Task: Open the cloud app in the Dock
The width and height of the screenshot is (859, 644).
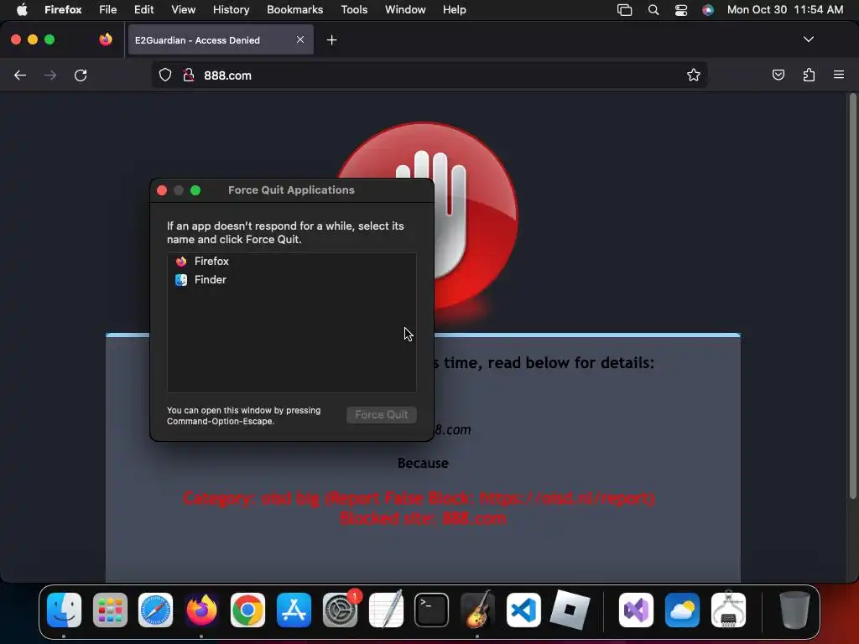Action: pyautogui.click(x=682, y=610)
